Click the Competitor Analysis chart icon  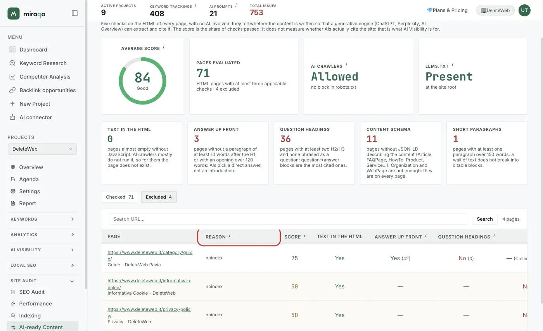(12, 77)
